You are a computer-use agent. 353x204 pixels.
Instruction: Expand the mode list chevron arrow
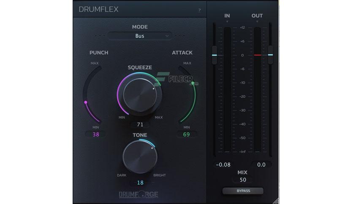point(167,36)
